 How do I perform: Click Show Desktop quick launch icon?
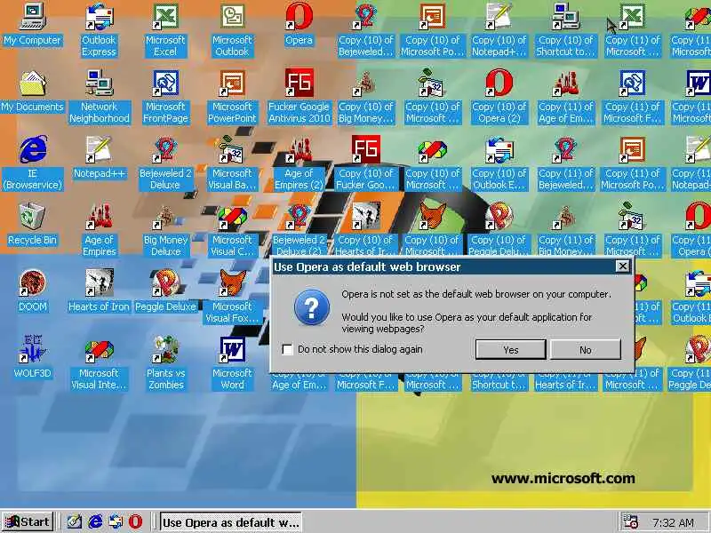point(75,522)
